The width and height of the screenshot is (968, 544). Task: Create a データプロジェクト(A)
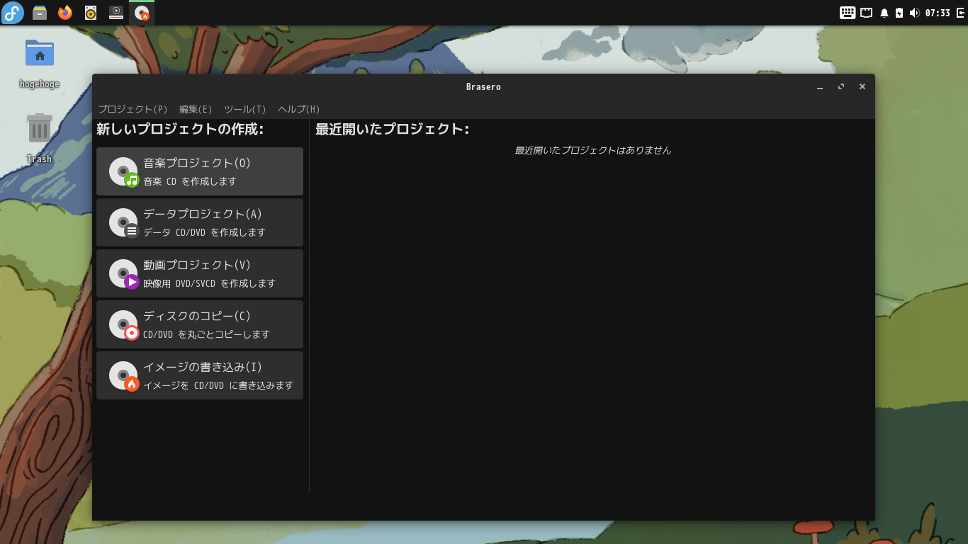[200, 222]
